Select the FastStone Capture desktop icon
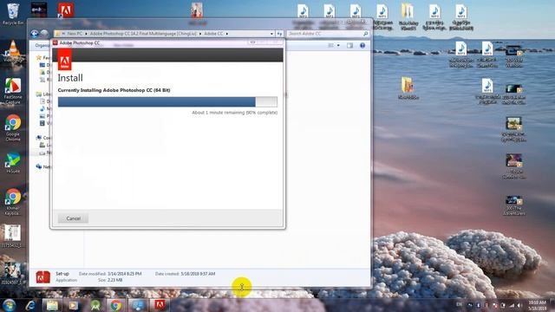The width and height of the screenshot is (555, 312). (x=13, y=91)
